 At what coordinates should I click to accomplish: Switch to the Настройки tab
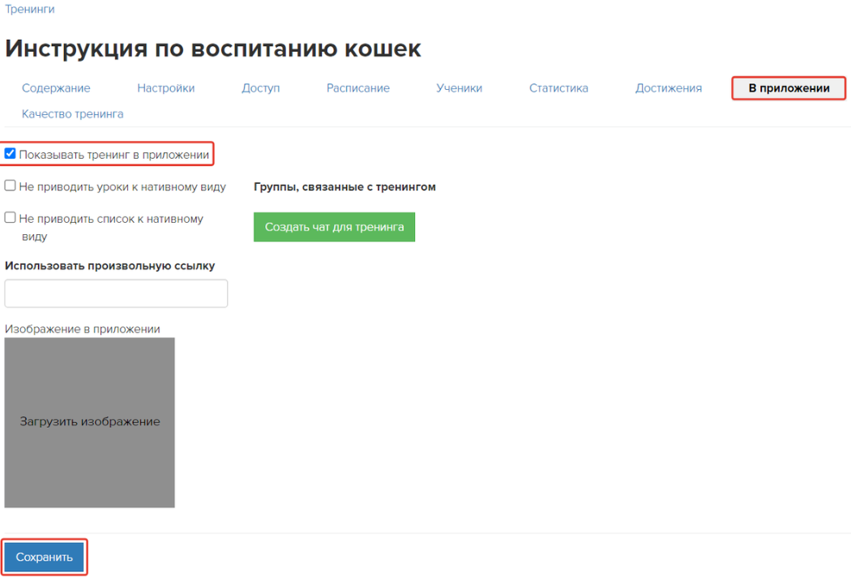(165, 88)
